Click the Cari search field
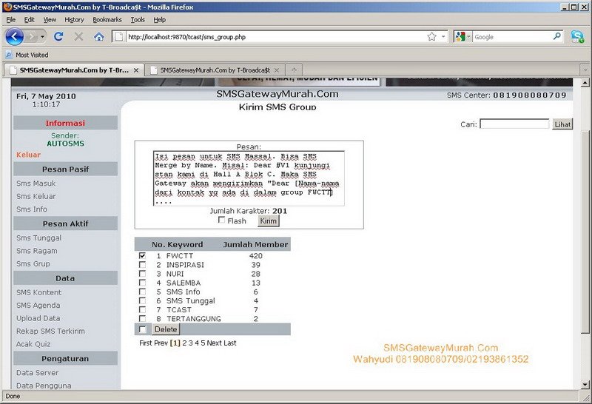Viewport: 592px width, 404px height. tap(514, 124)
